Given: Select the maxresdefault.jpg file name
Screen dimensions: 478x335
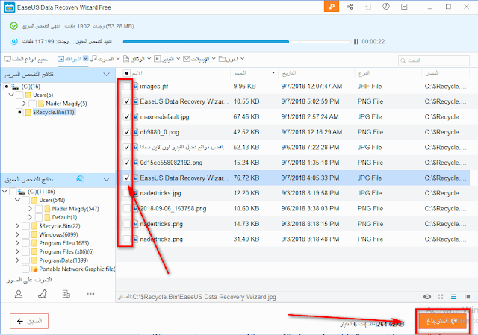Looking at the screenshot, I should (164, 117).
